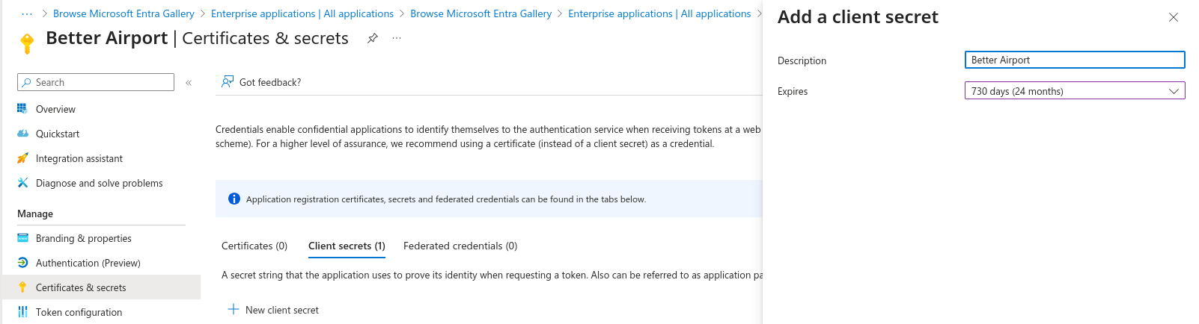1199x324 pixels.
Task: Collapse the left sidebar menu
Action: point(189,83)
